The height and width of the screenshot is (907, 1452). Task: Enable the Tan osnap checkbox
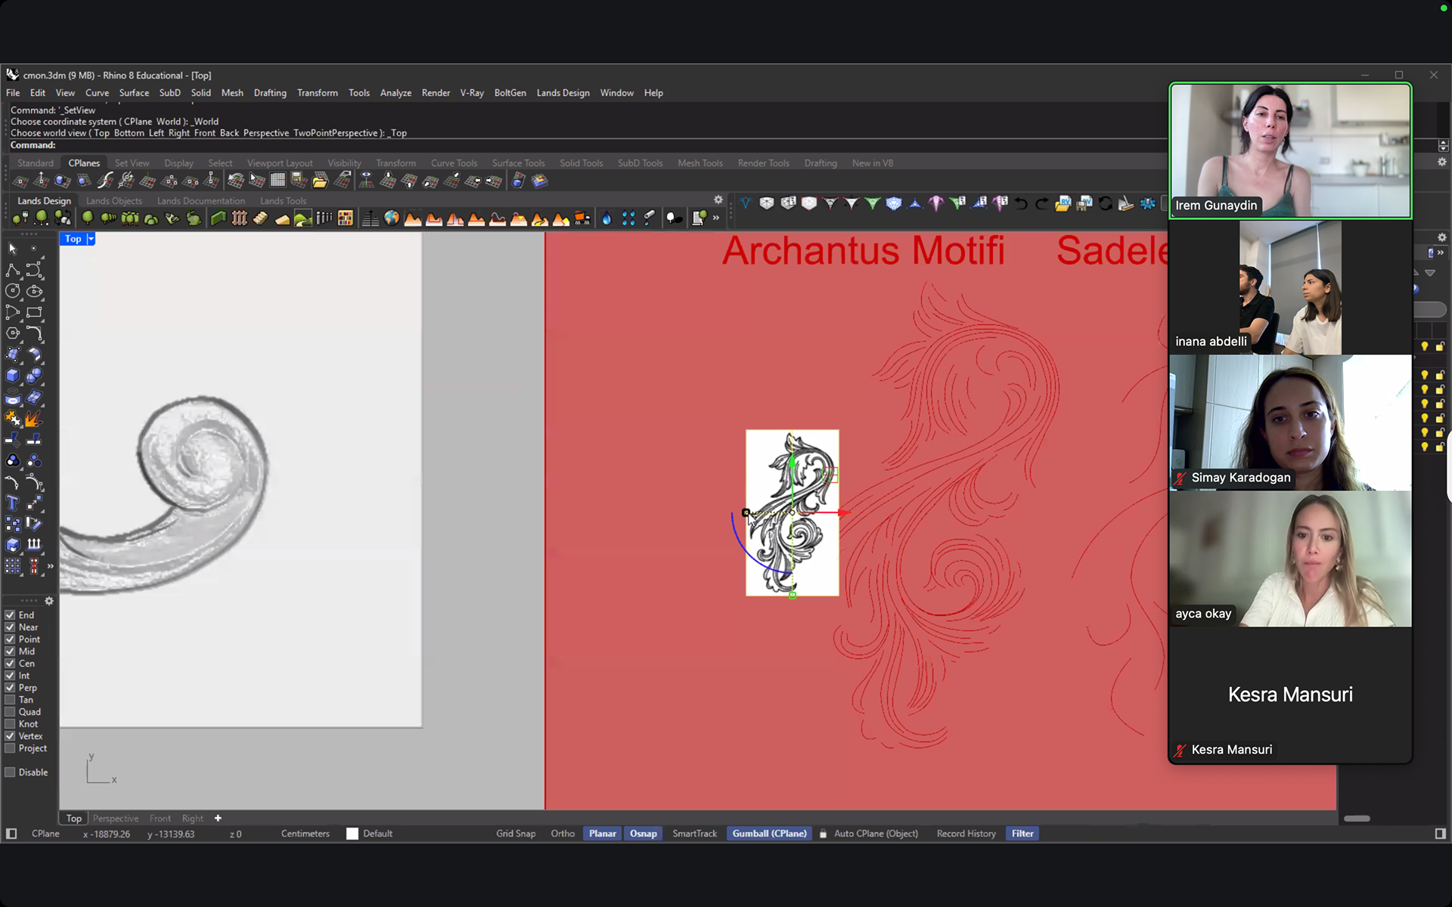tap(10, 700)
